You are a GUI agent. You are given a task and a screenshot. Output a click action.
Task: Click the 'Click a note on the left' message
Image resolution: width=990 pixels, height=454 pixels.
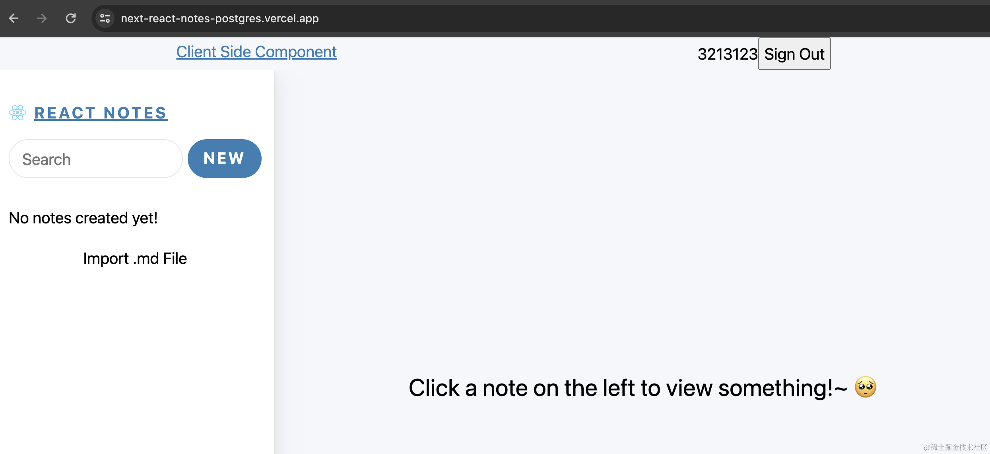tap(628, 388)
